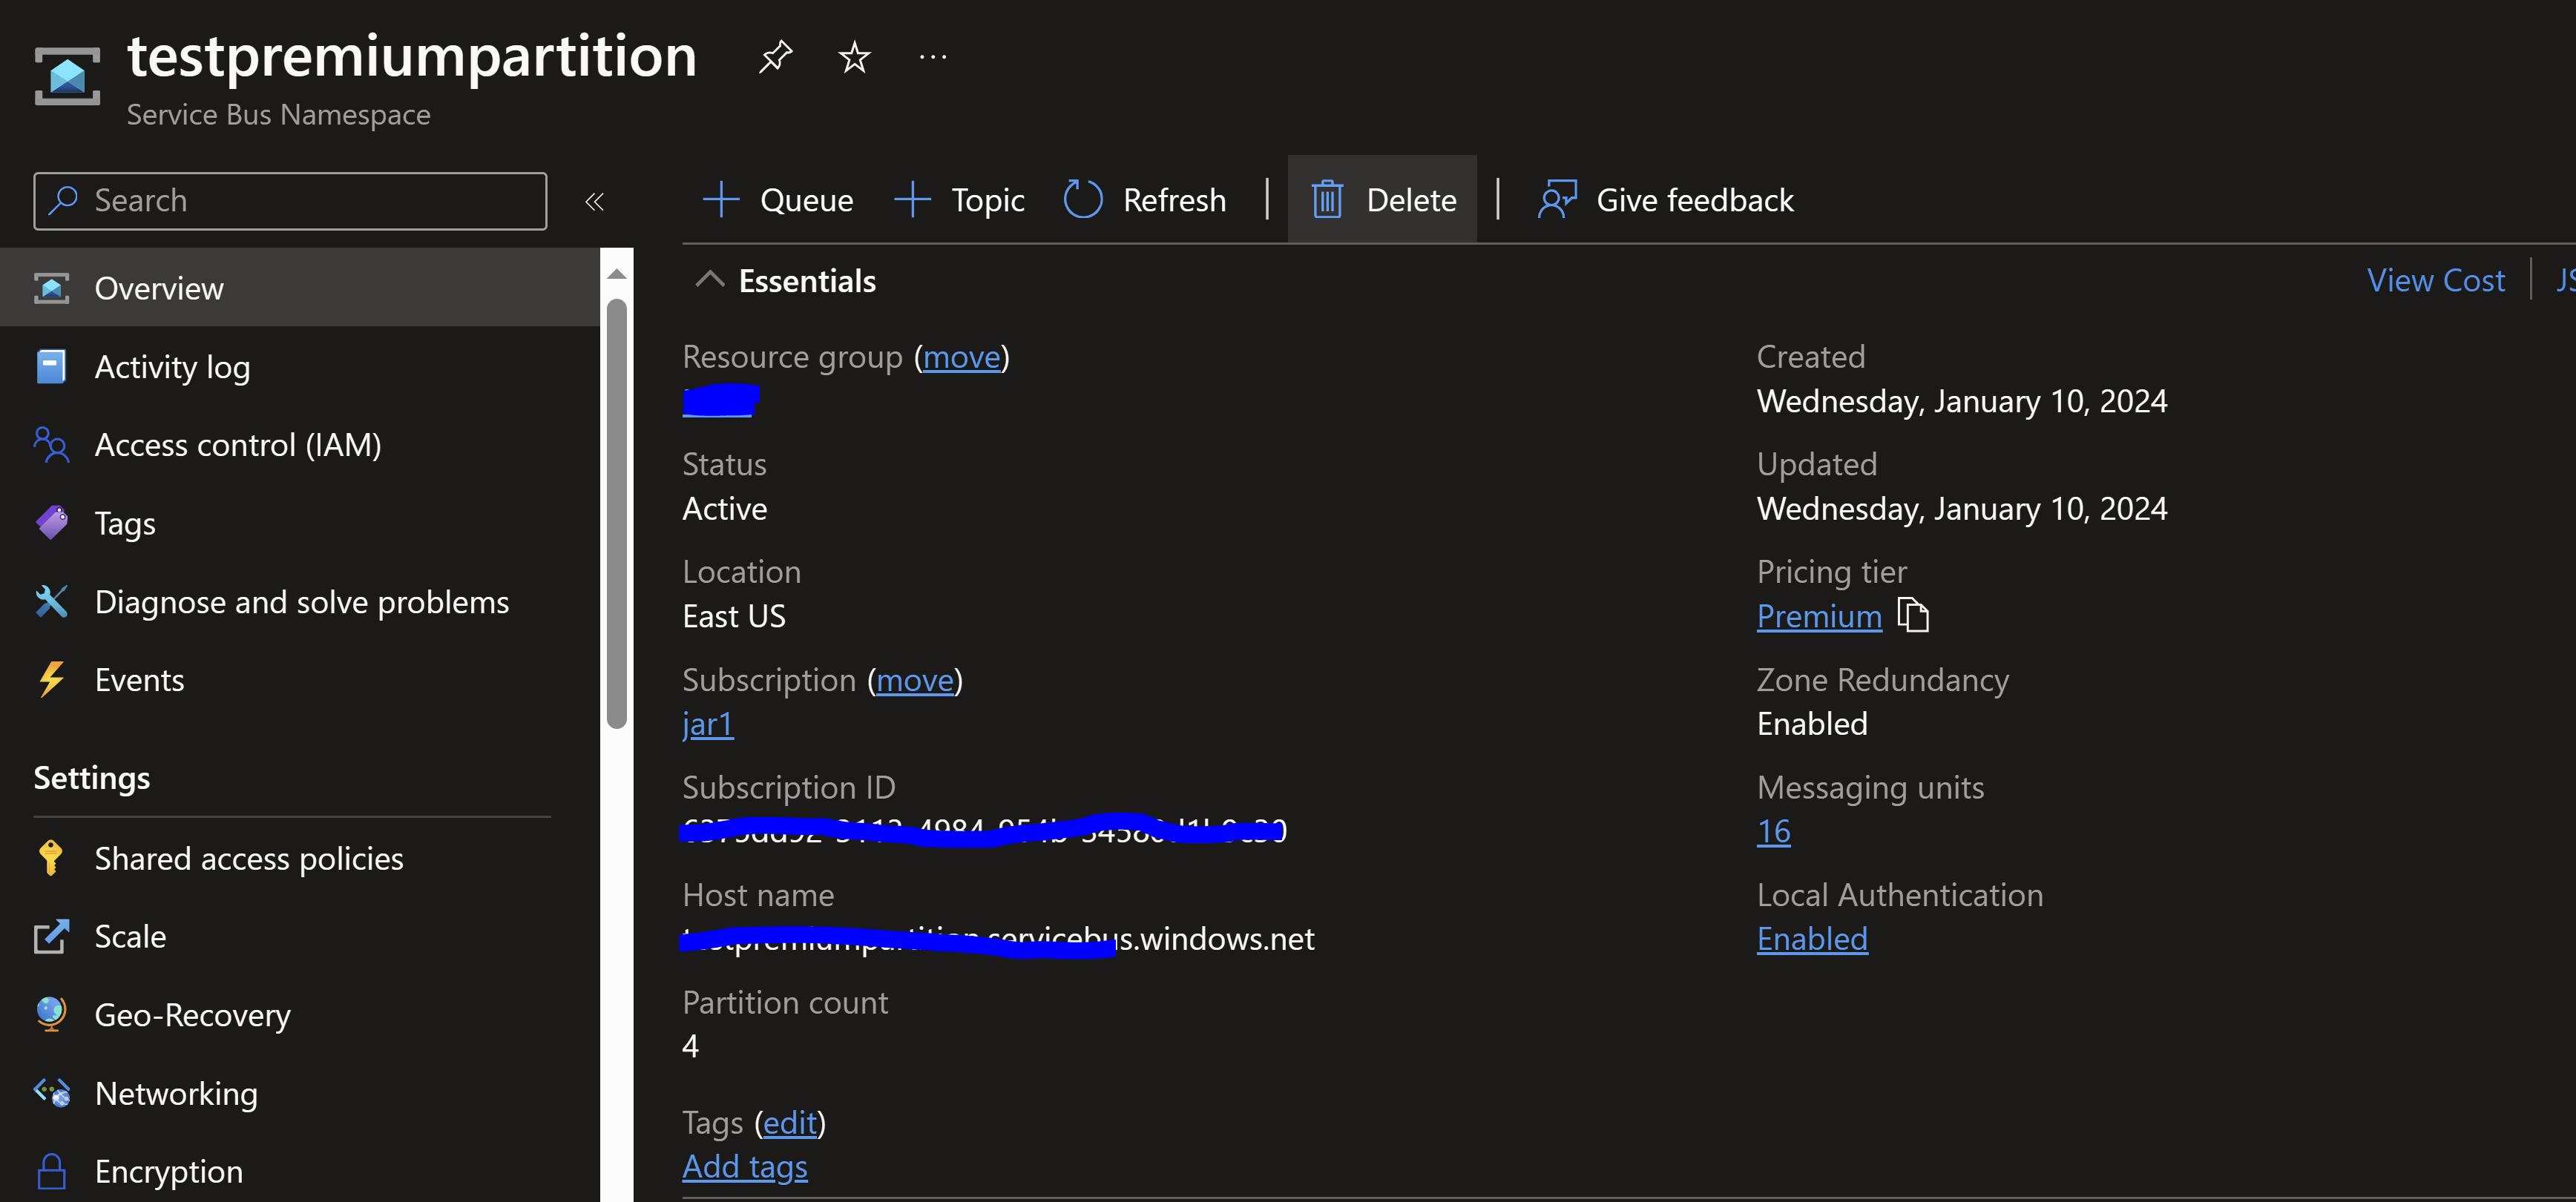Open the Activity log

(x=300, y=367)
